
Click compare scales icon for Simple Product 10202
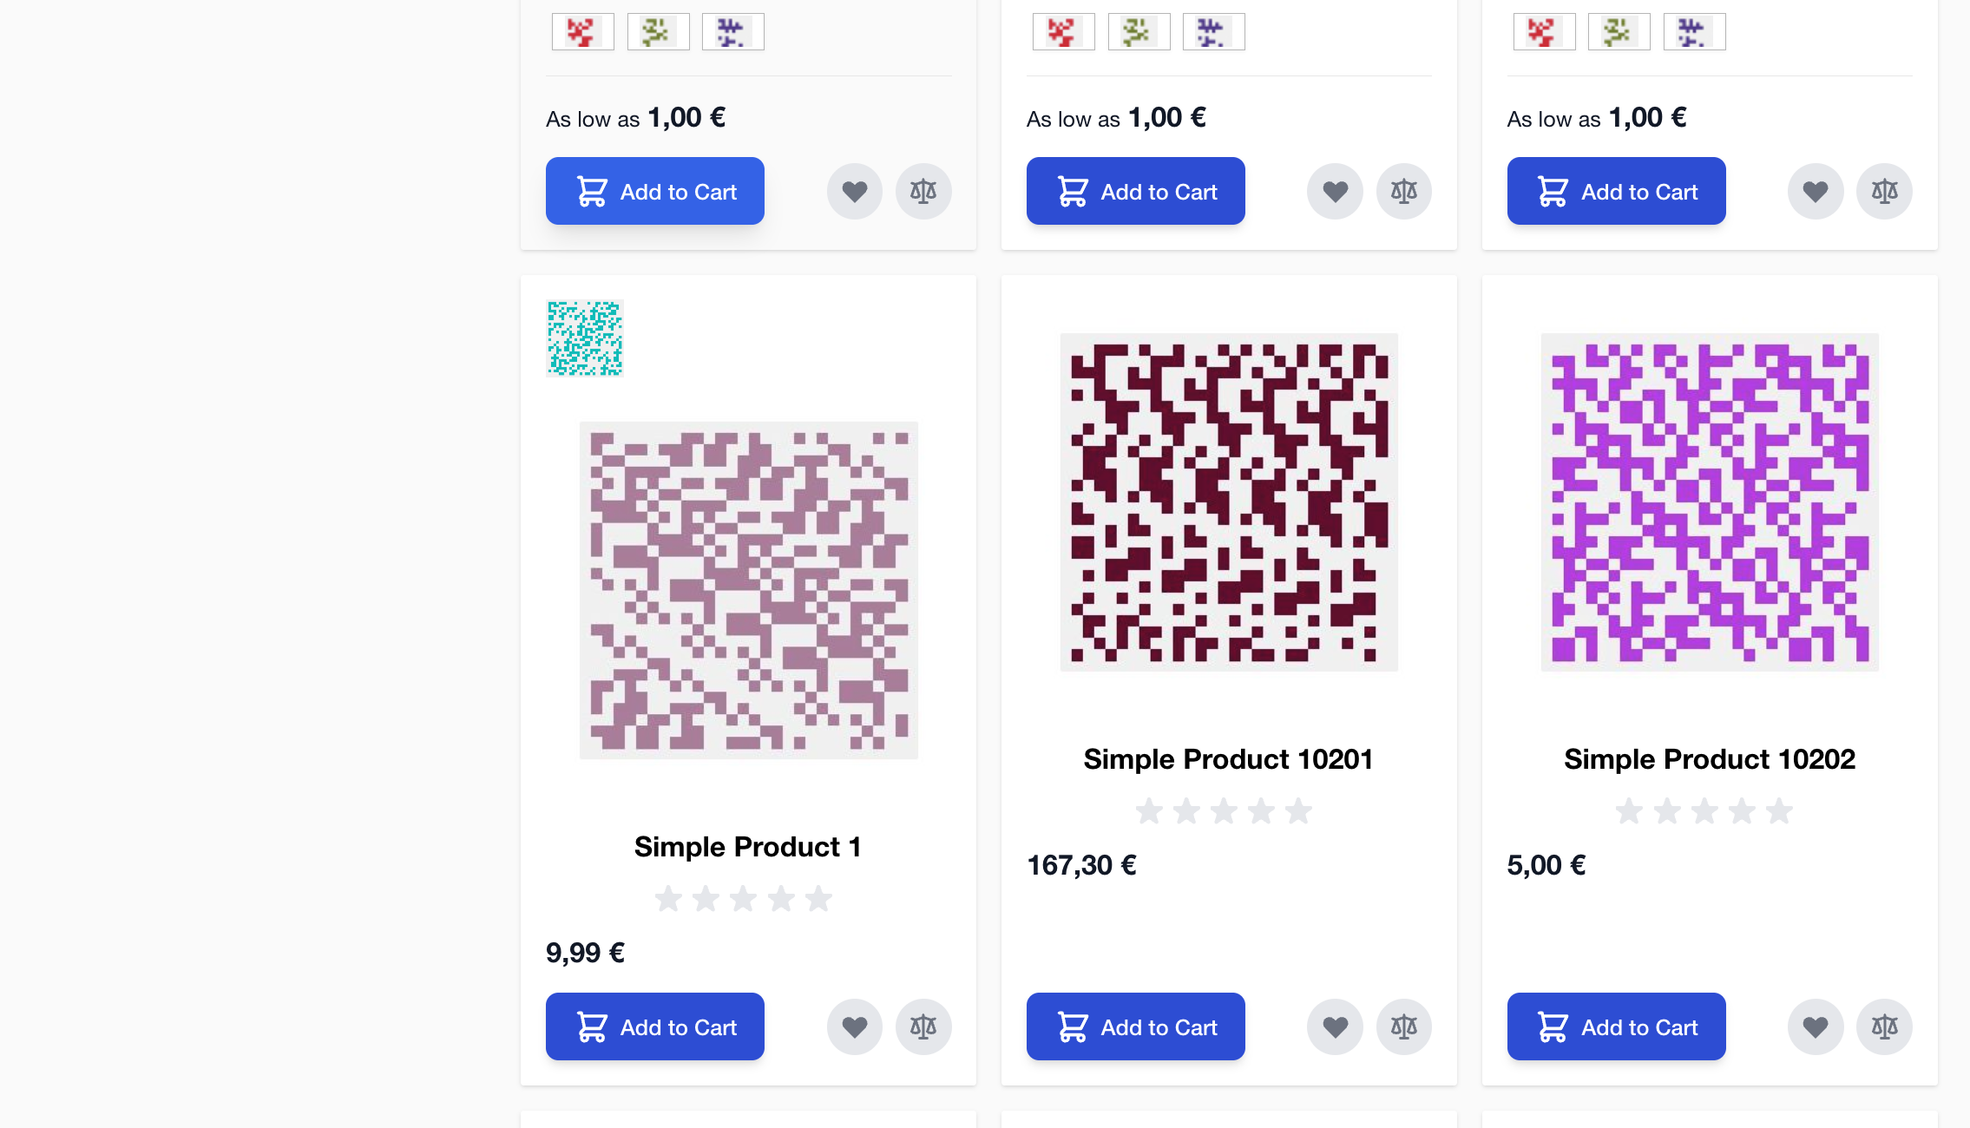(1884, 1027)
